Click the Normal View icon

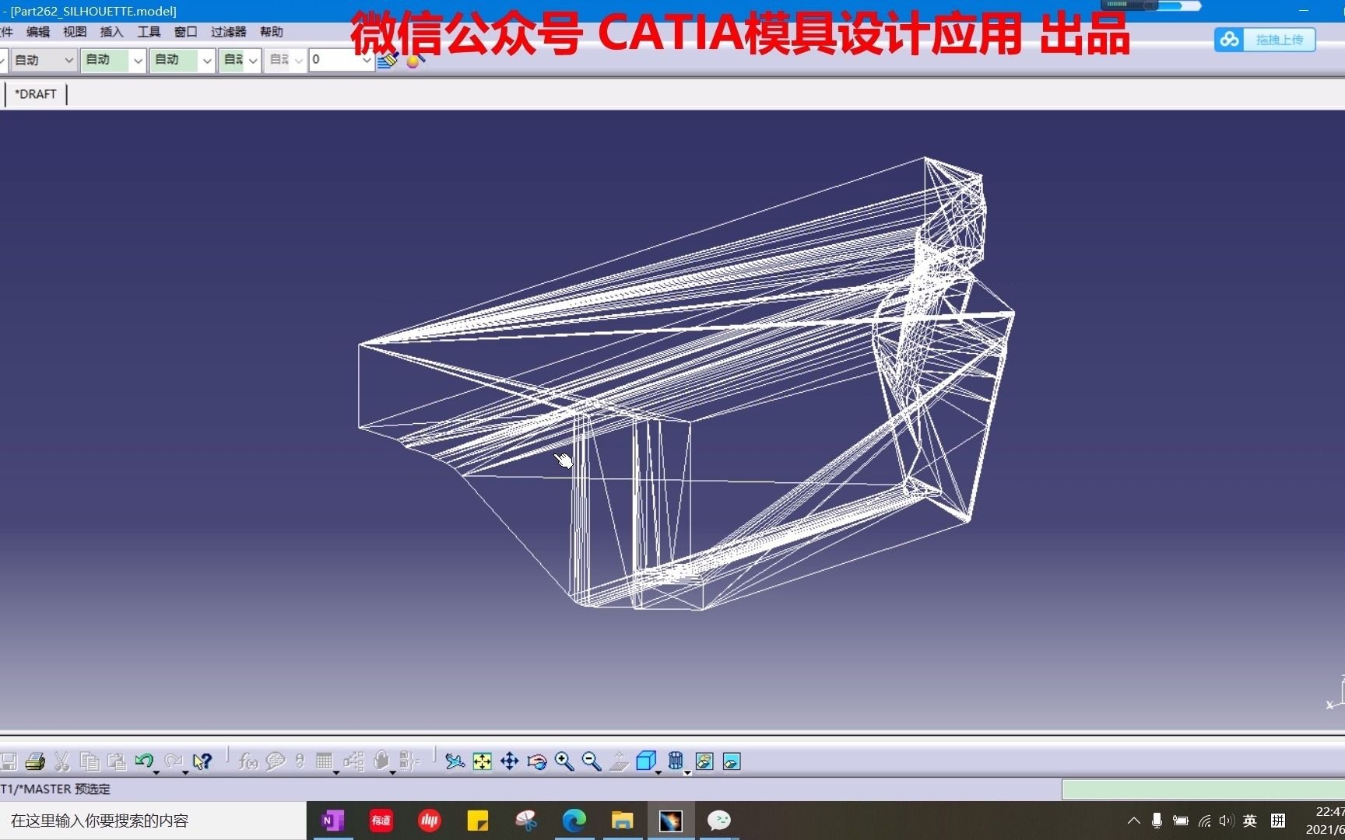[619, 761]
